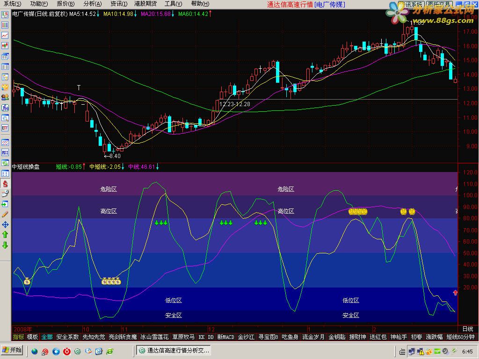Switch to 神枪手 indicator tab

tap(399, 337)
